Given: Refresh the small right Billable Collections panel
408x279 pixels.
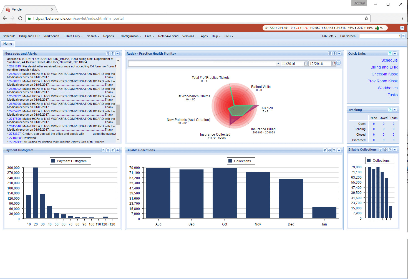Looking at the screenshot, I should 381,149.
